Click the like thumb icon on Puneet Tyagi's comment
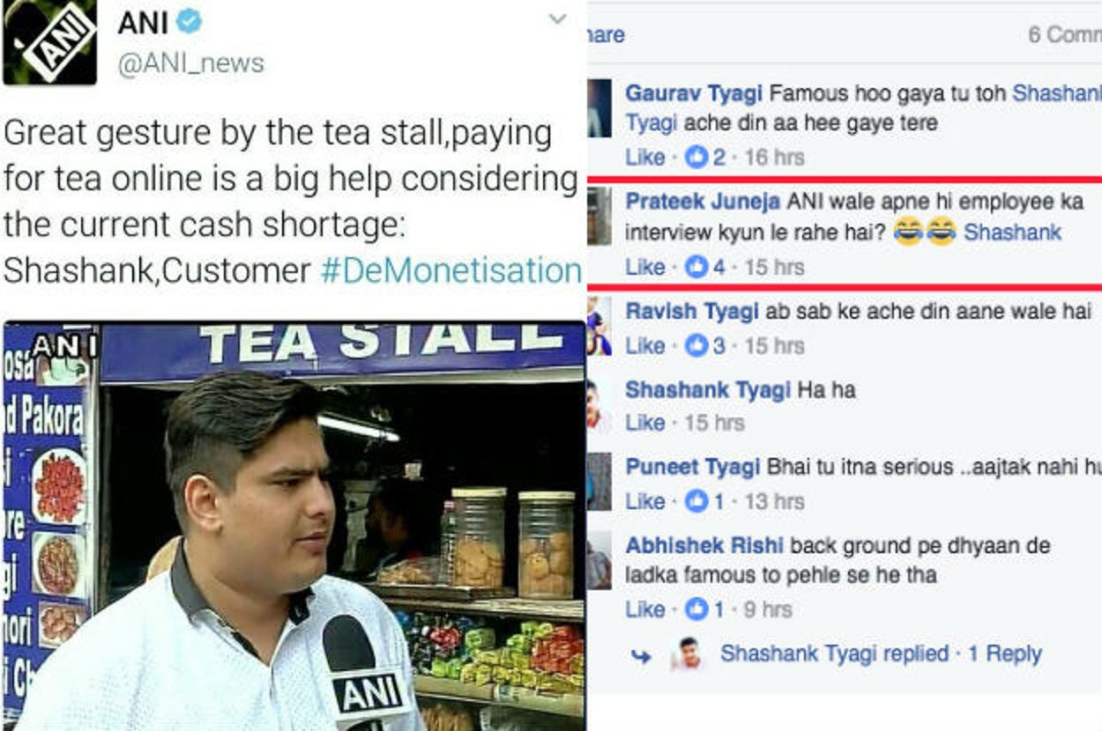This screenshot has width=1102, height=731. click(696, 501)
